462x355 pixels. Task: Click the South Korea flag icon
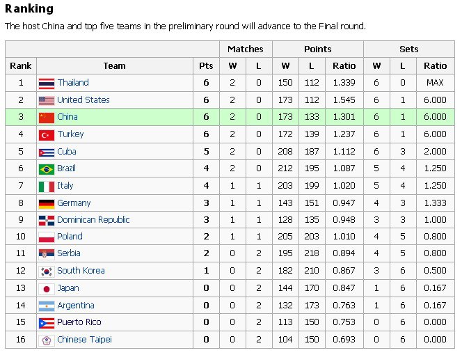(47, 271)
